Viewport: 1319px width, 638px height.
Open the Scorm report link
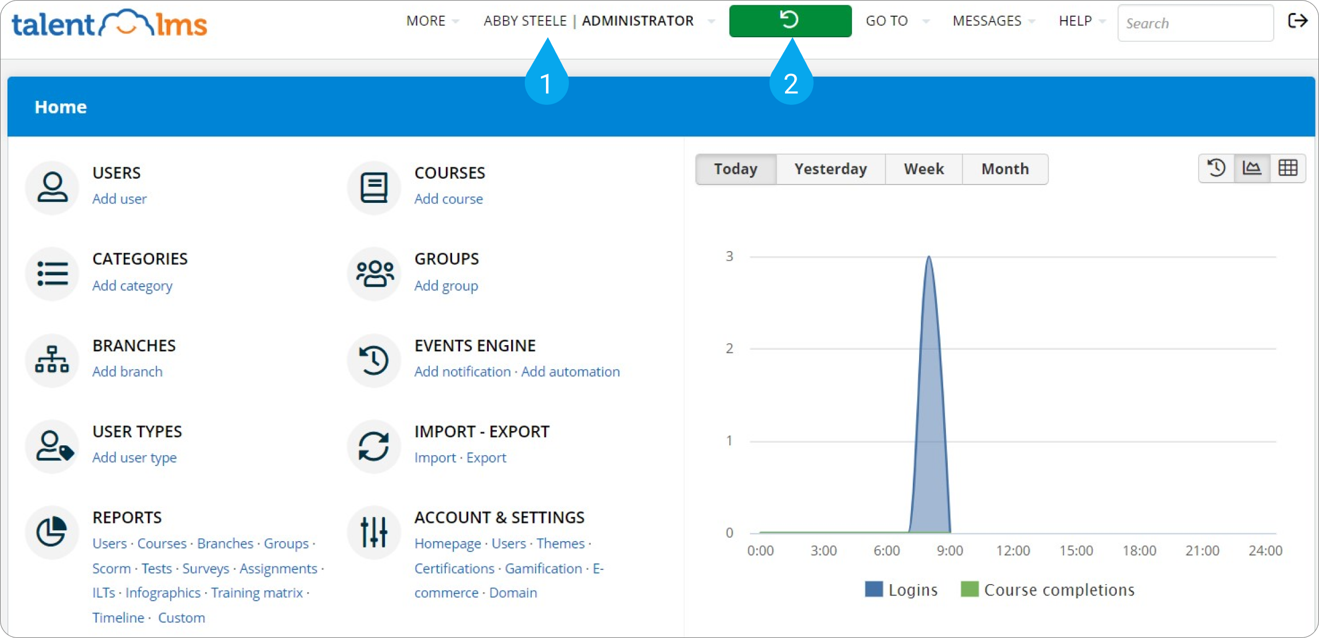tap(112, 569)
